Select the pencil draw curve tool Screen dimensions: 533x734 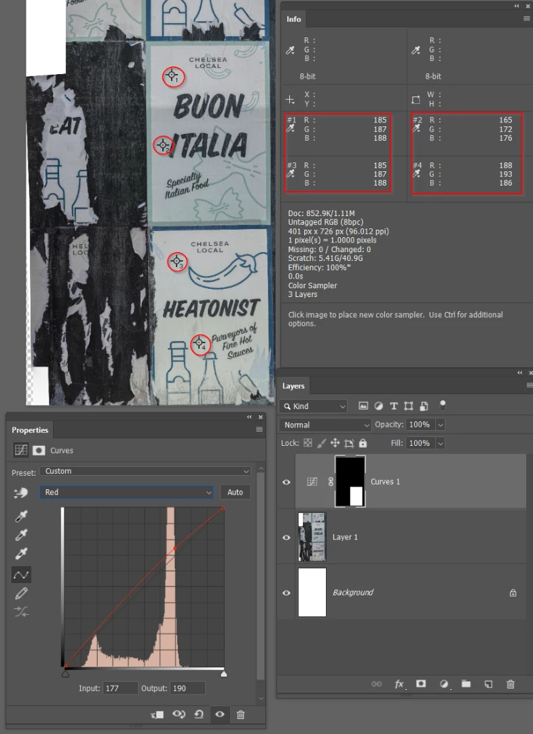point(21,593)
